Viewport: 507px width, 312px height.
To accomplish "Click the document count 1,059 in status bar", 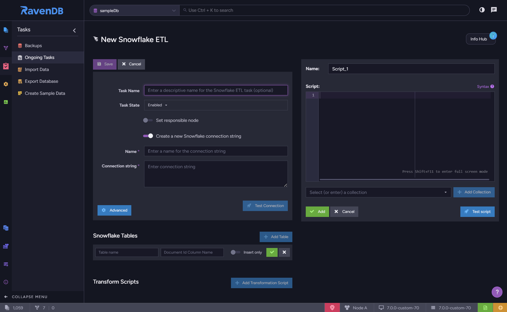I will click(14, 308).
